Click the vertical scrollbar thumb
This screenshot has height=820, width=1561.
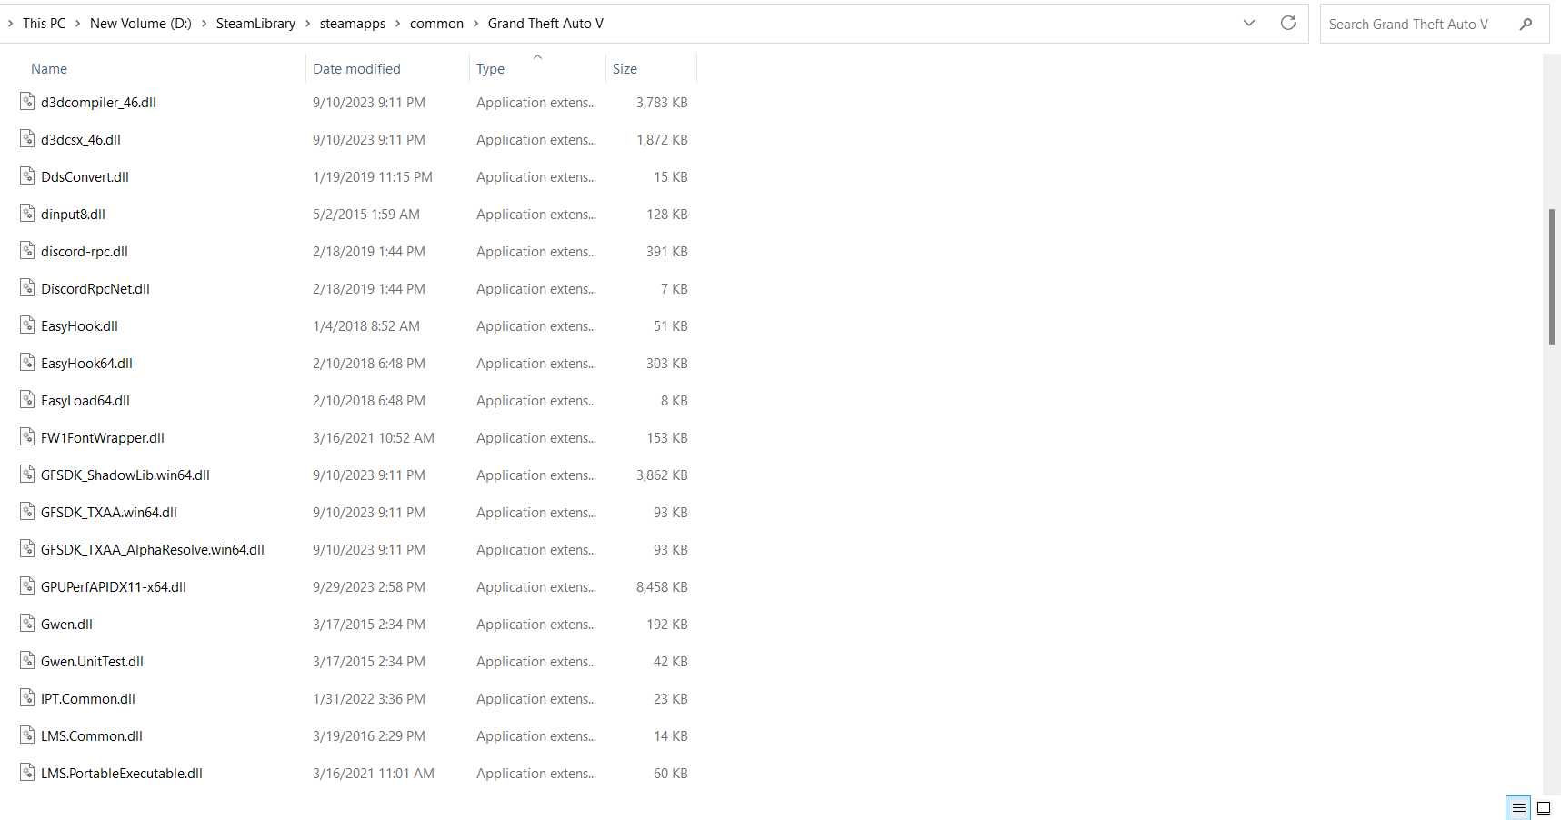pyautogui.click(x=1552, y=276)
